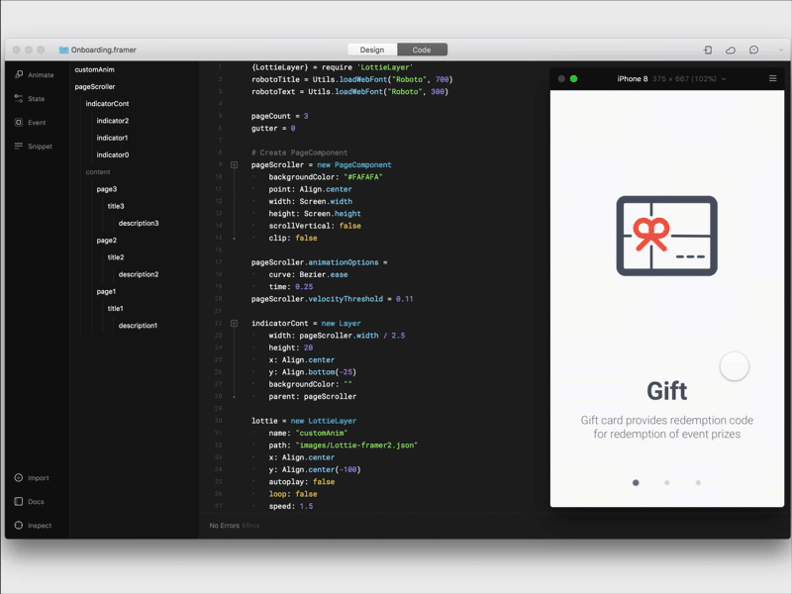Click the No Errors status text
This screenshot has width=792, height=594.
[225, 526]
